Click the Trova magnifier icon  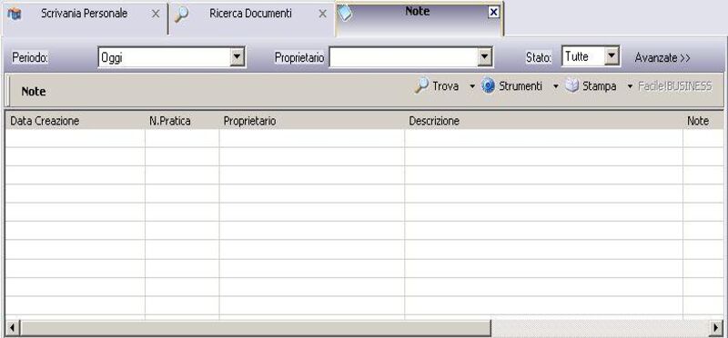tap(421, 85)
